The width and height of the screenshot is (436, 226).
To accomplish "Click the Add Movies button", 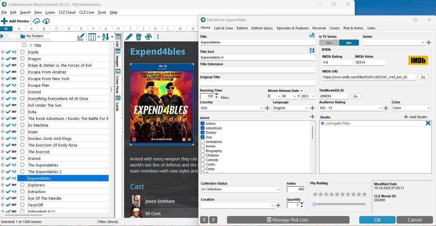I will tap(15, 21).
